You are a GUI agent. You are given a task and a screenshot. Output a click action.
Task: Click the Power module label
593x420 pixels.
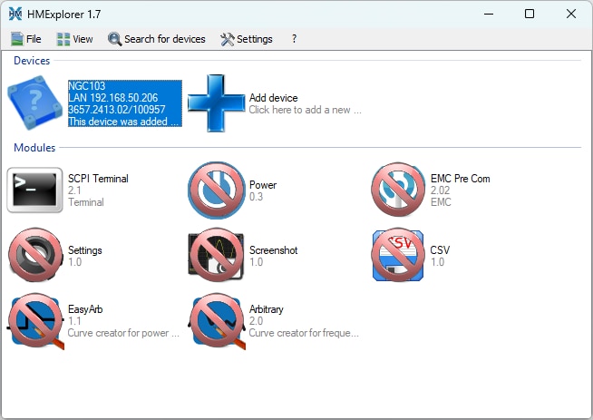(x=263, y=185)
